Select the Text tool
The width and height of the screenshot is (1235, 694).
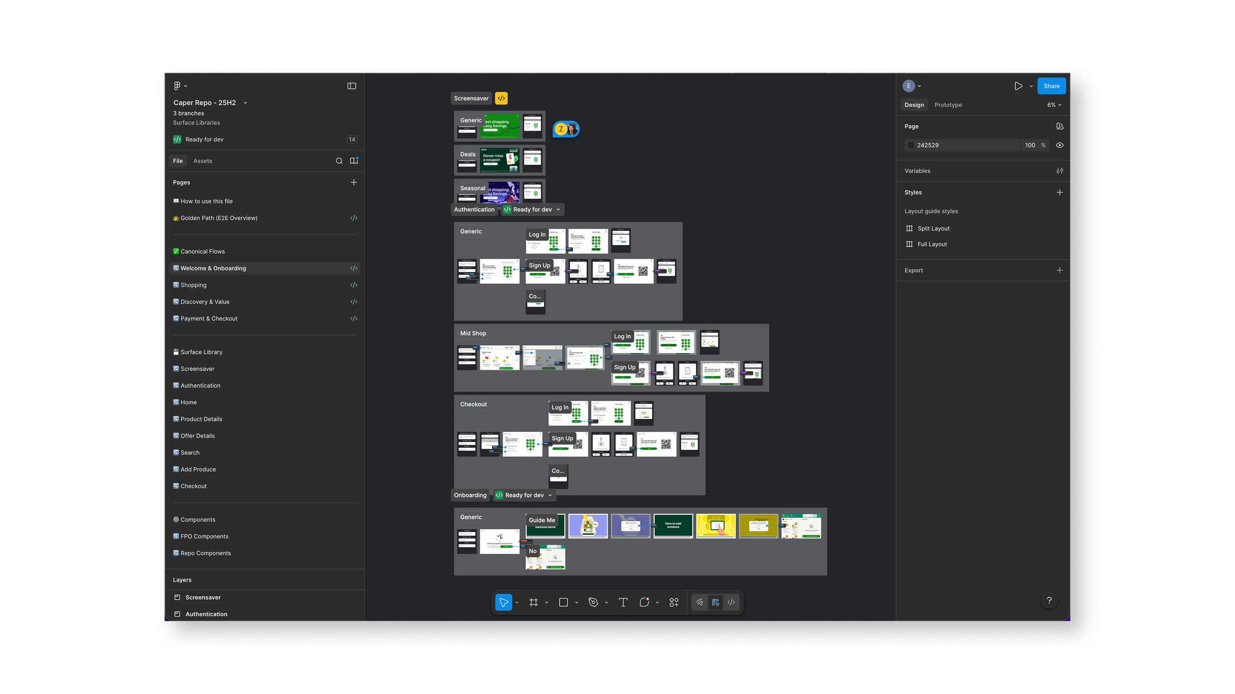pos(623,602)
